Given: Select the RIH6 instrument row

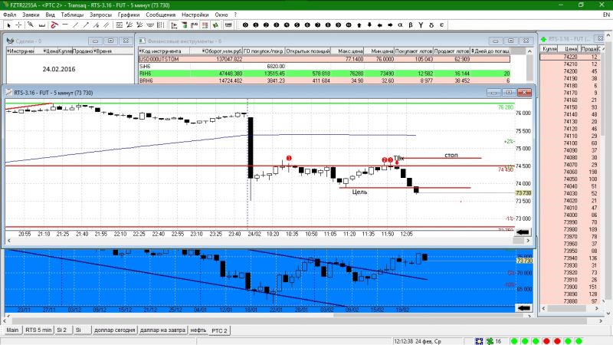Looking at the screenshot, I should point(324,74).
